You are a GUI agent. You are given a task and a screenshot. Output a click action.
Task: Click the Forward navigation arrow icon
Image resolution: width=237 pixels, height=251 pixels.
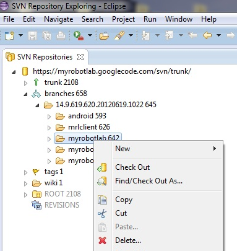point(230,35)
